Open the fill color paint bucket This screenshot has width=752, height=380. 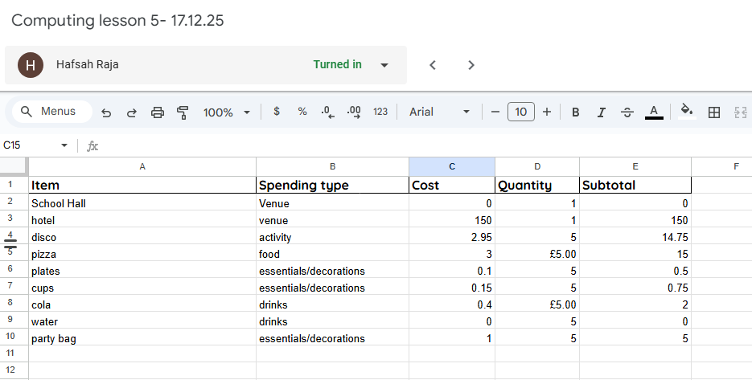[686, 111]
